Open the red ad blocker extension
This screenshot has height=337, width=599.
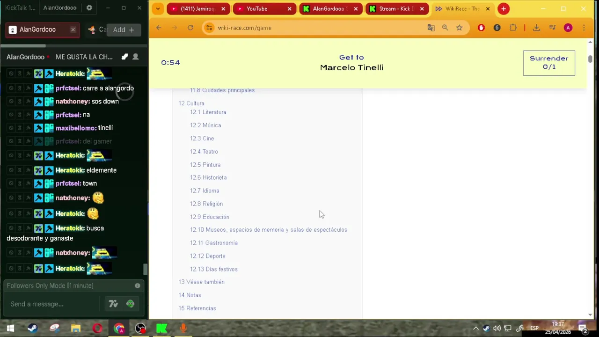481,28
